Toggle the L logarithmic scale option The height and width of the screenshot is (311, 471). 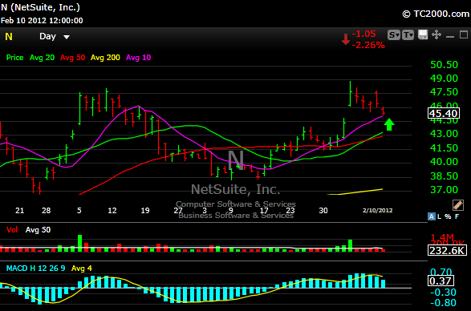pyautogui.click(x=439, y=216)
